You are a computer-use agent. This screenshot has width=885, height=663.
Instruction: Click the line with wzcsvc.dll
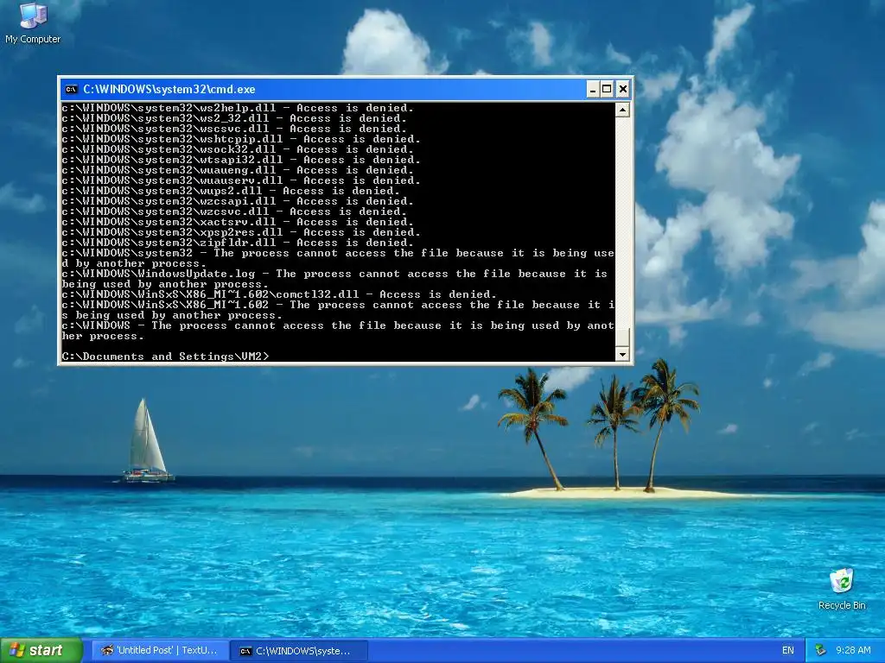pyautogui.click(x=234, y=212)
